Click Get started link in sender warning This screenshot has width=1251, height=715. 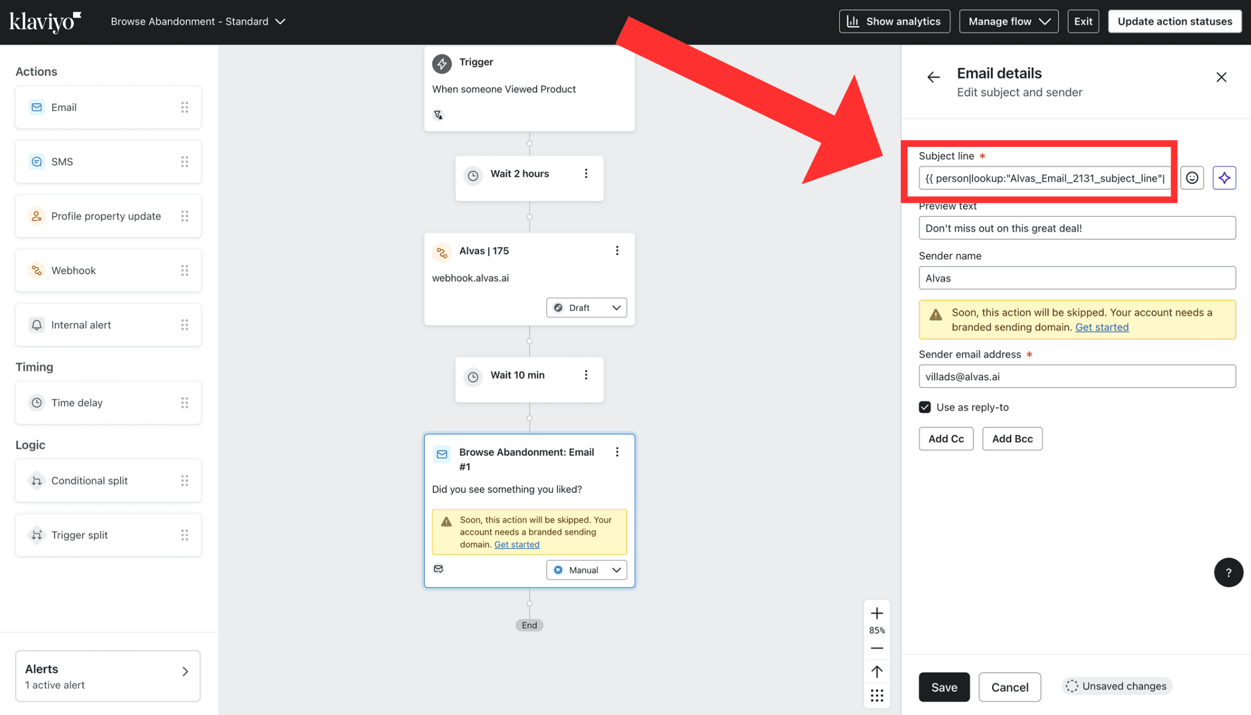[x=1101, y=327]
